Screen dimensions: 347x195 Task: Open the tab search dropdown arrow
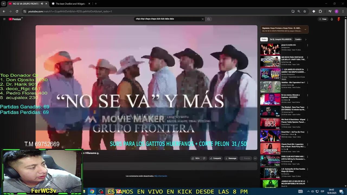(4, 4)
